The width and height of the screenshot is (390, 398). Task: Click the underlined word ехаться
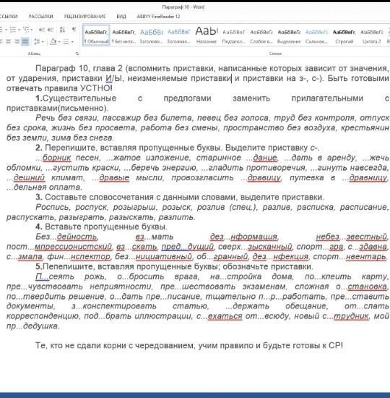click(x=225, y=316)
